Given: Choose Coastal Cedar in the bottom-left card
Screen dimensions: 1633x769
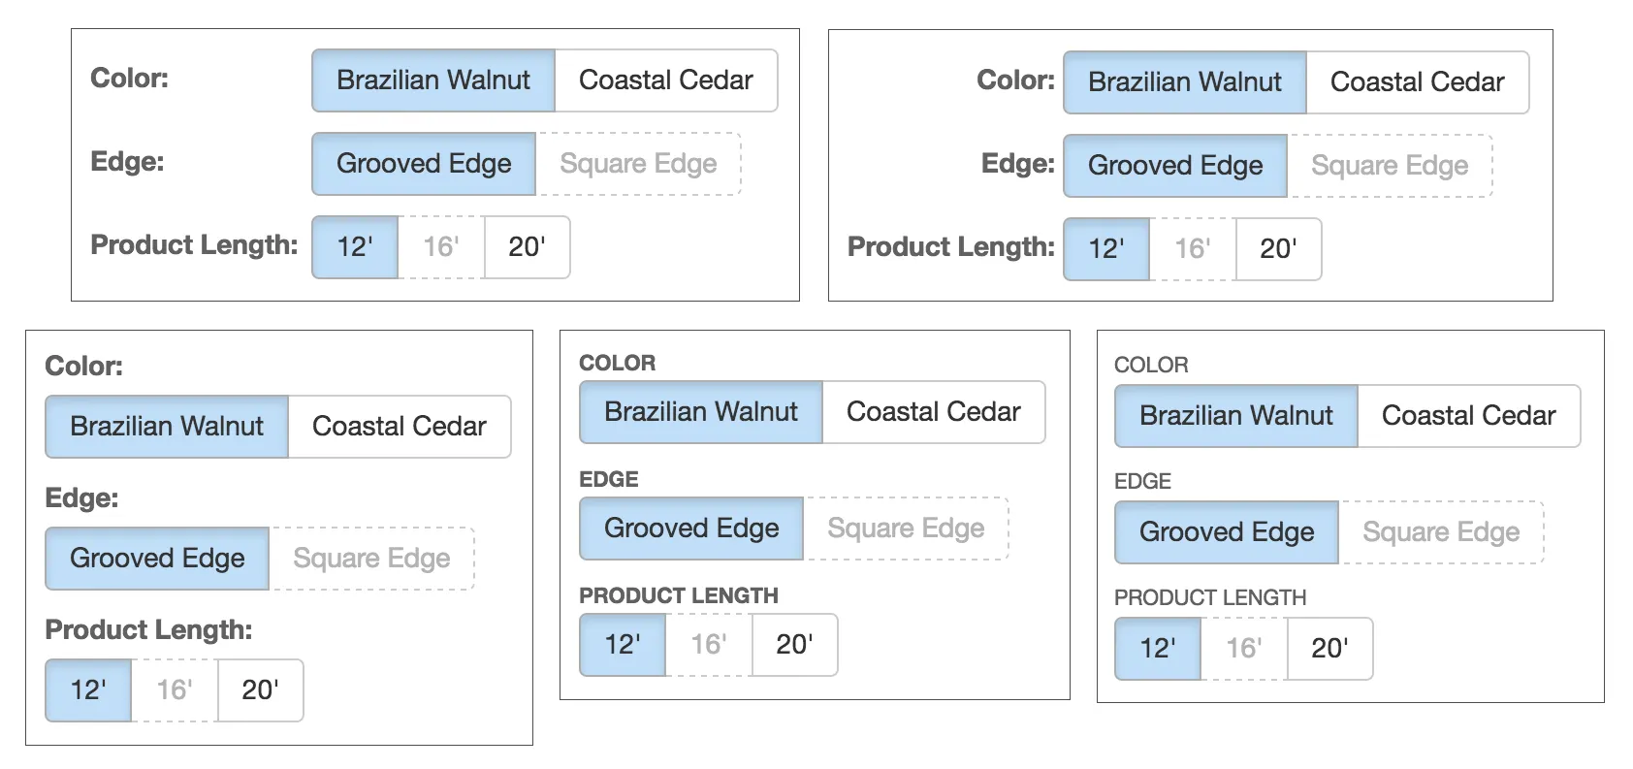Looking at the screenshot, I should 399,426.
